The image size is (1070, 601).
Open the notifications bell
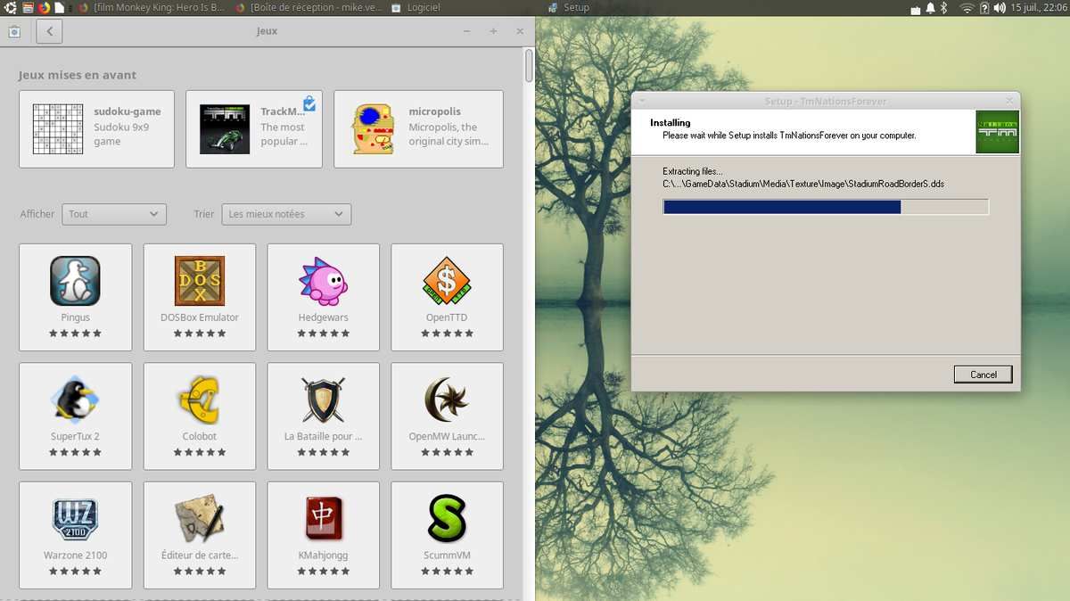pyautogui.click(x=930, y=8)
